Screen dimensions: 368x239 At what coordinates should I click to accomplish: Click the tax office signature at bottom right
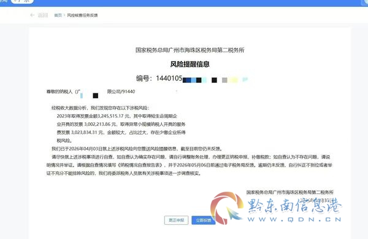click(x=290, y=192)
